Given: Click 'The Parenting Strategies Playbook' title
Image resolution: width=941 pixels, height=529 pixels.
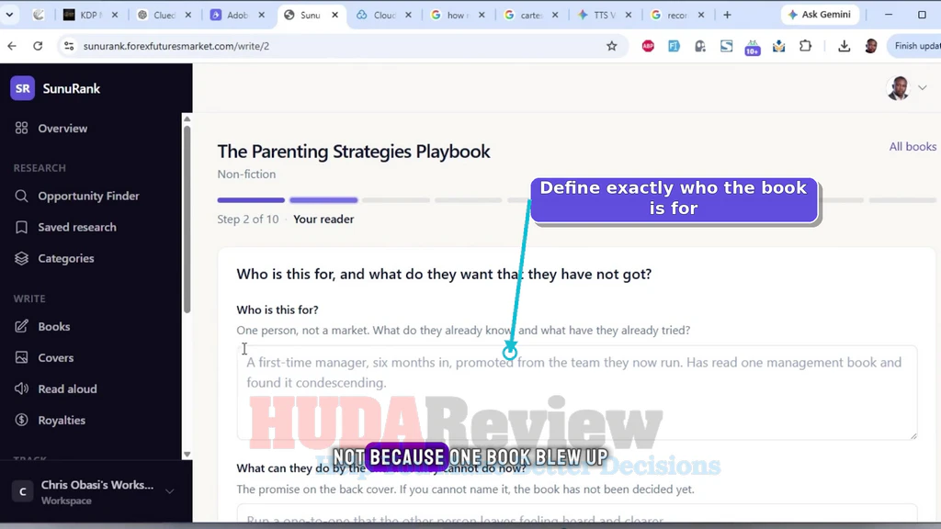Looking at the screenshot, I should [354, 152].
